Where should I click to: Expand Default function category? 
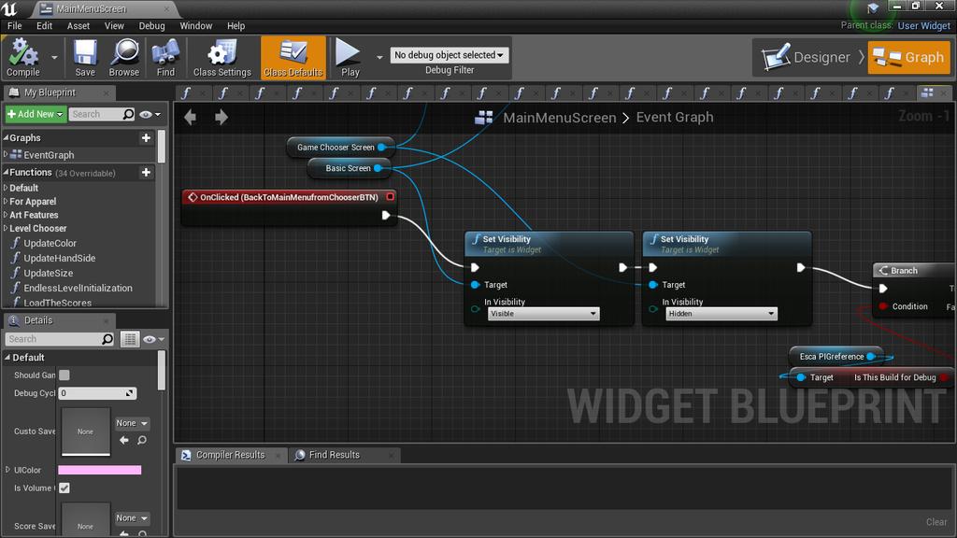click(7, 188)
